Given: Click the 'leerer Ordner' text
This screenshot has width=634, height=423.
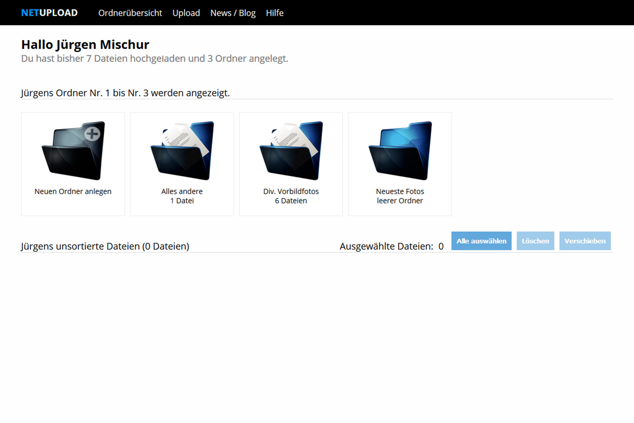Looking at the screenshot, I should coord(400,201).
